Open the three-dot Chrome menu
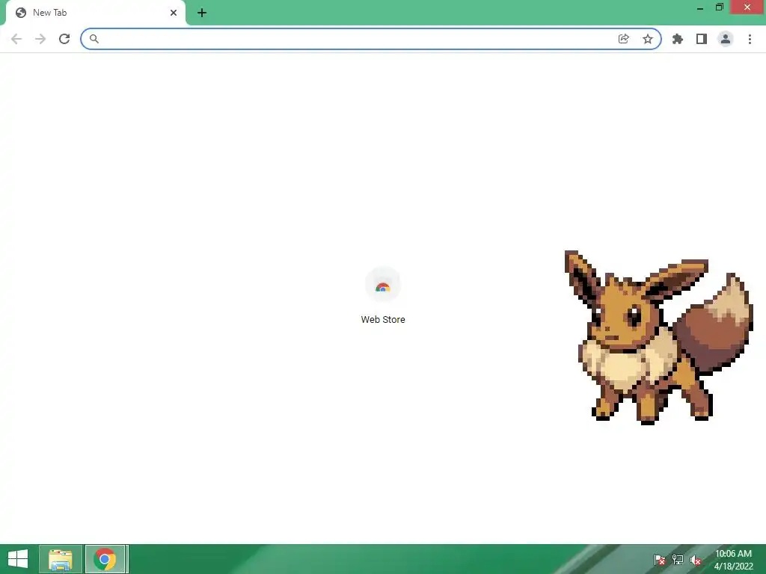The image size is (766, 574). [750, 39]
